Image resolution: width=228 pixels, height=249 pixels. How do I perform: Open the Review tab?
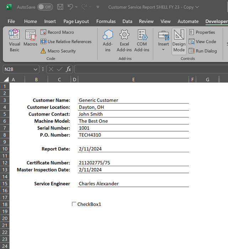[146, 21]
